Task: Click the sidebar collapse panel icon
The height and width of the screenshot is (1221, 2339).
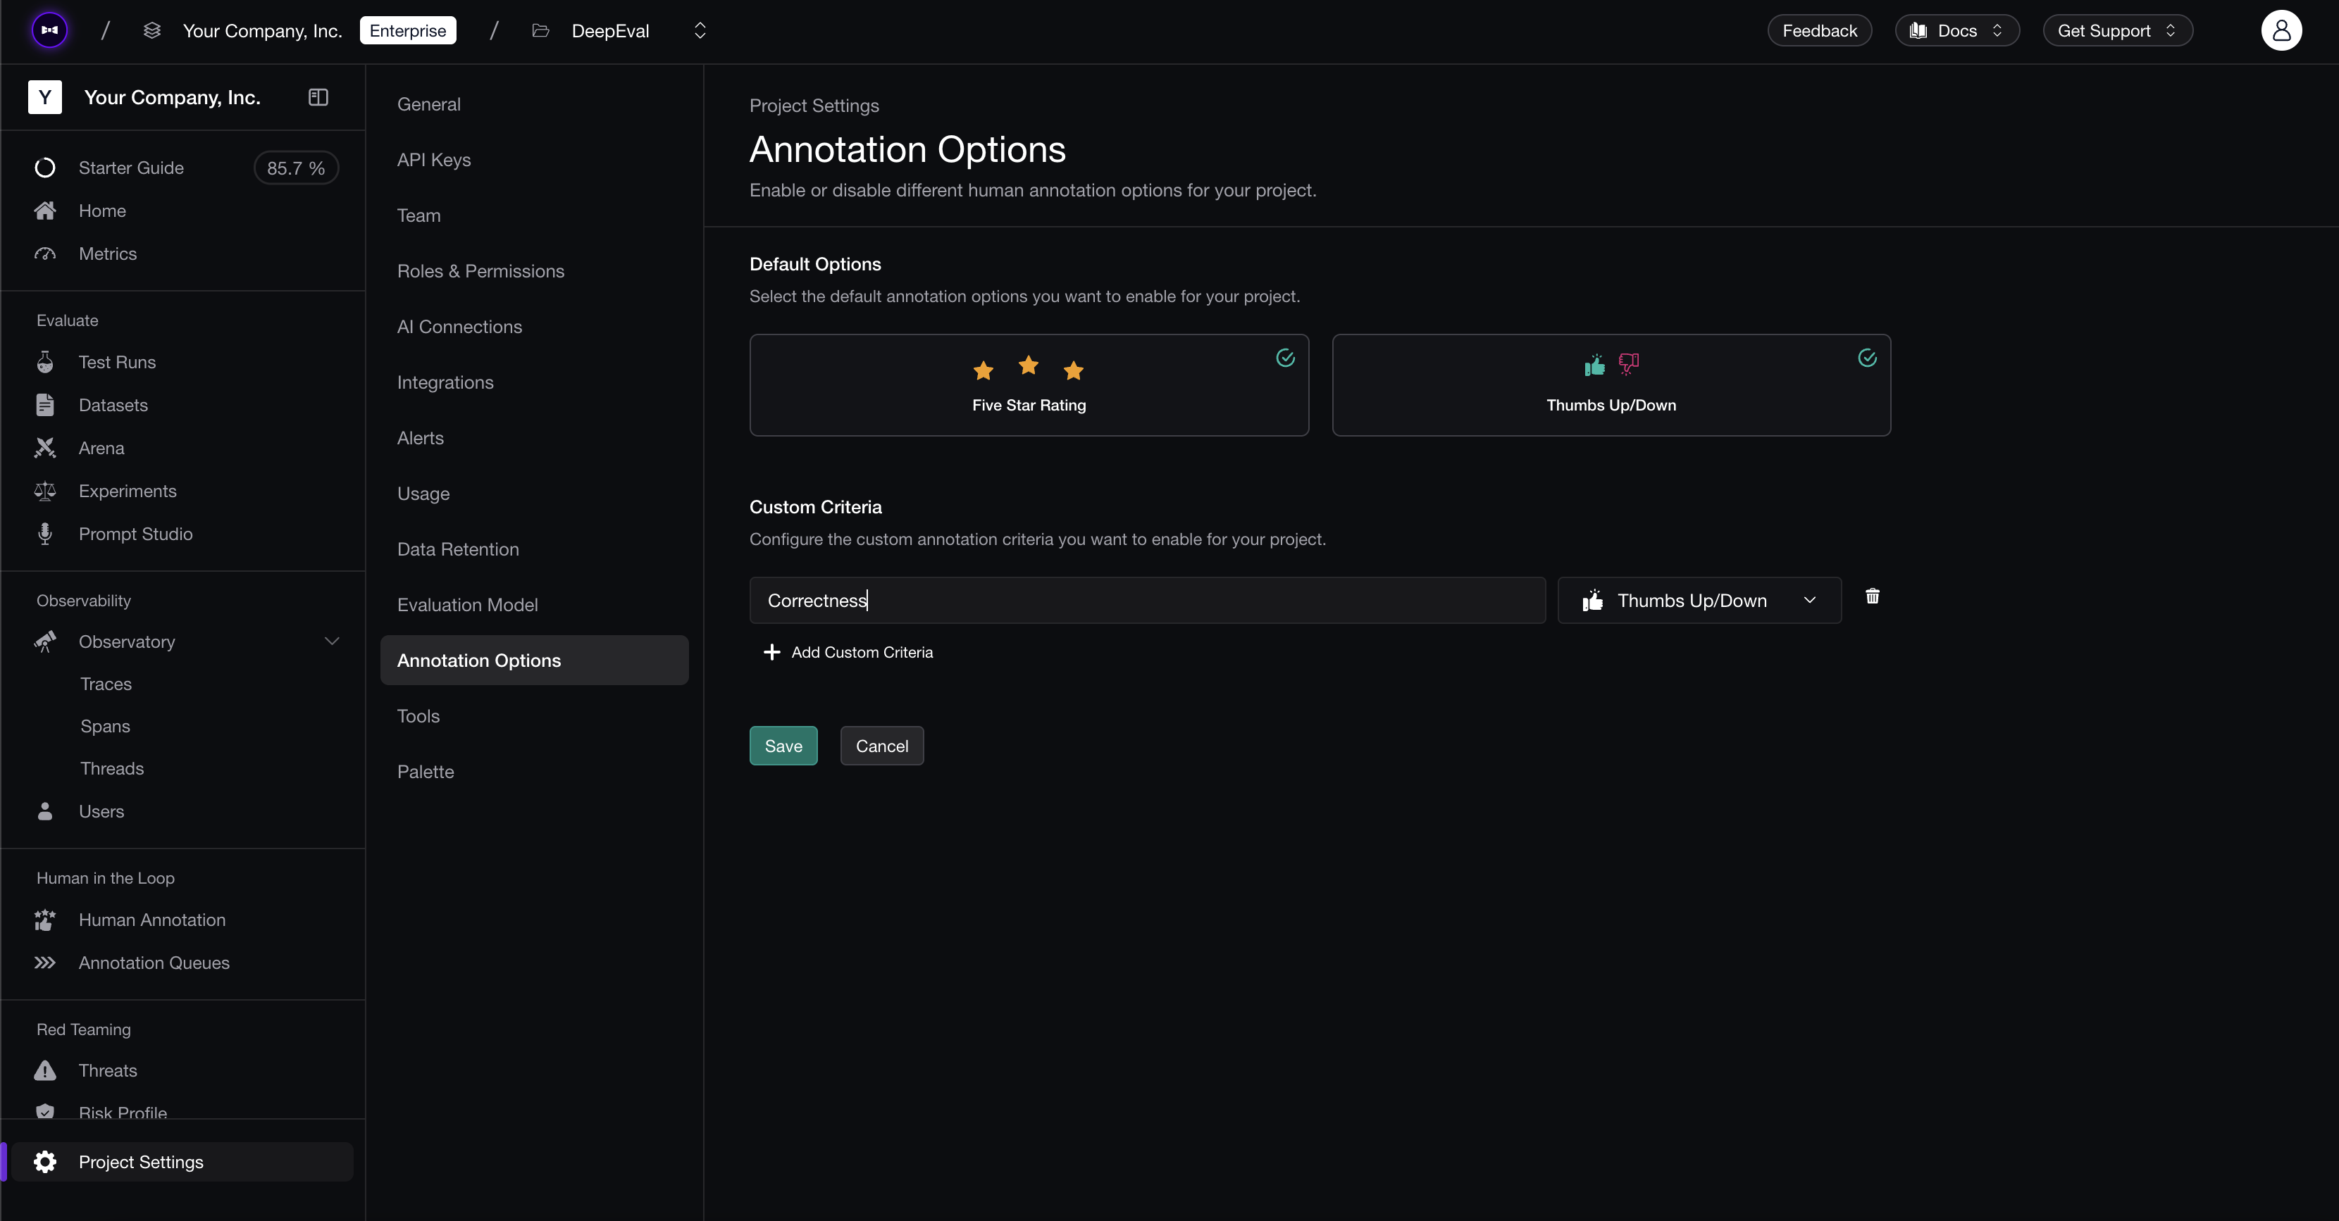Action: (318, 97)
